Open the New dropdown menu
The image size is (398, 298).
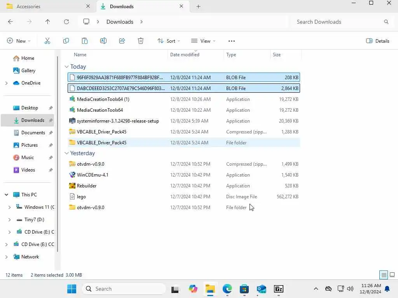[19, 41]
